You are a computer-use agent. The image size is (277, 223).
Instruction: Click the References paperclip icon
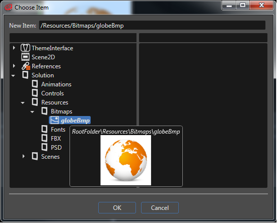pyautogui.click(x=26, y=66)
